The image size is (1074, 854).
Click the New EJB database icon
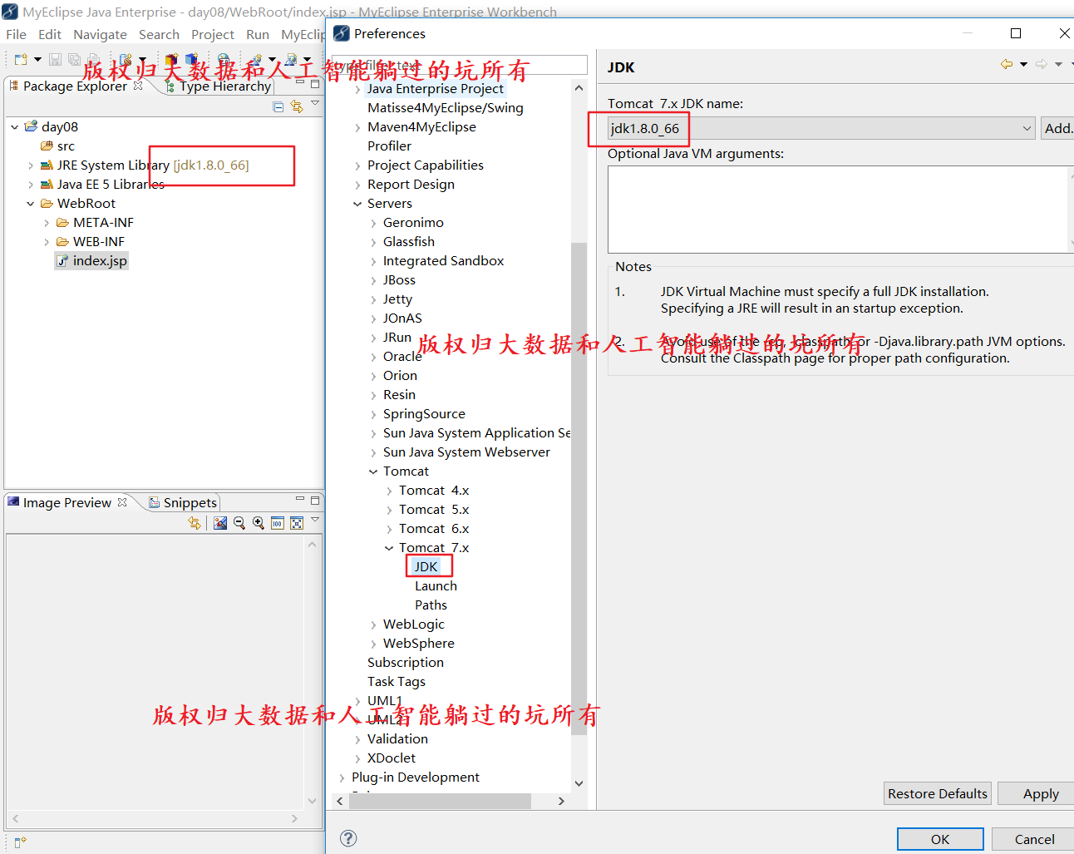point(126,60)
